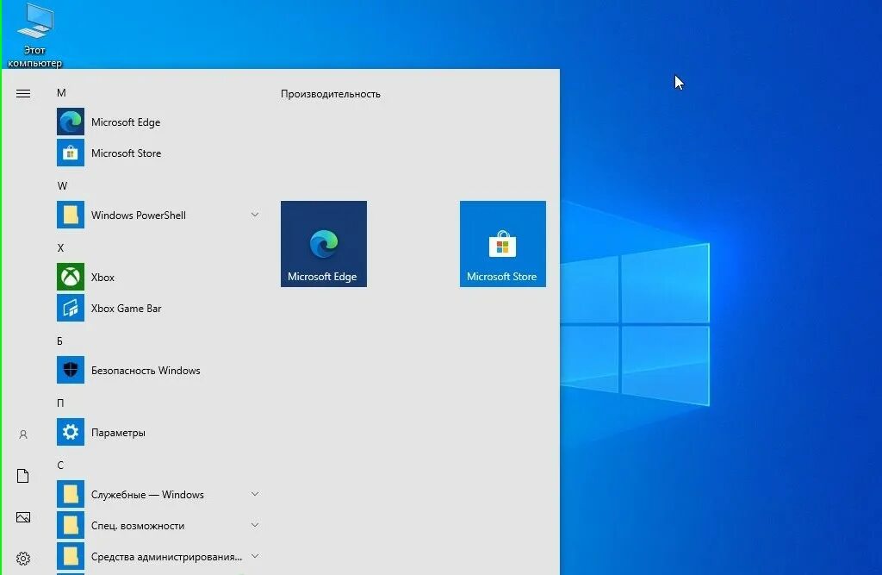The width and height of the screenshot is (882, 575).
Task: Click the letter X group header
Action: 60,247
